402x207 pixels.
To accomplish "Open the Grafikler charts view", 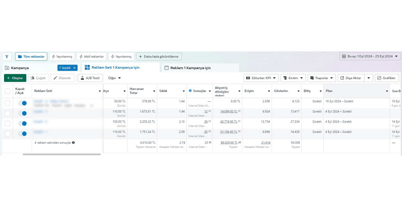I will point(386,78).
